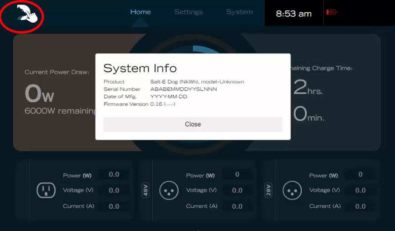Click the red battery status icon
Viewport: 395px width, 231px height.
(x=331, y=12)
